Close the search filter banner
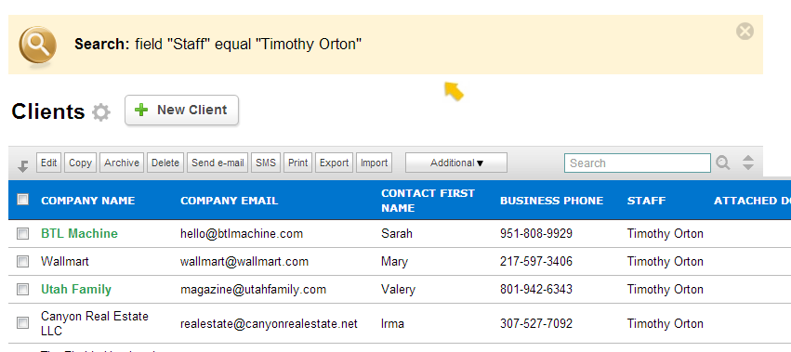Image resolution: width=791 pixels, height=352 pixels. tap(745, 32)
